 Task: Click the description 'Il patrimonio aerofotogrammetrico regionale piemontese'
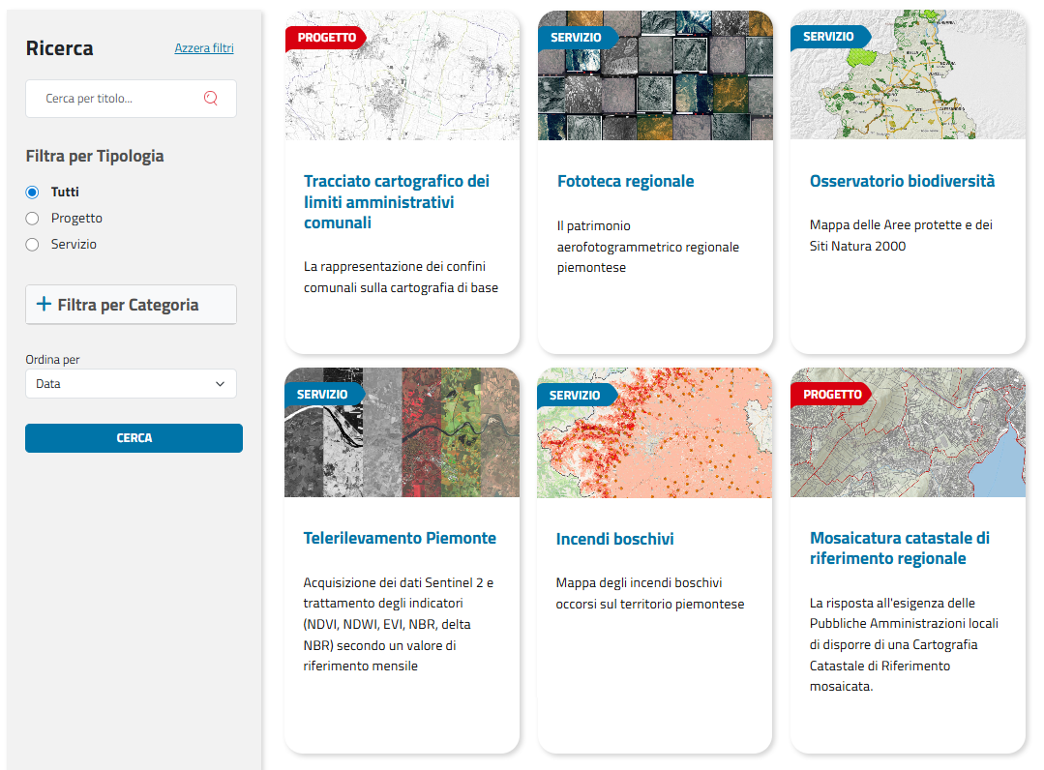648,247
